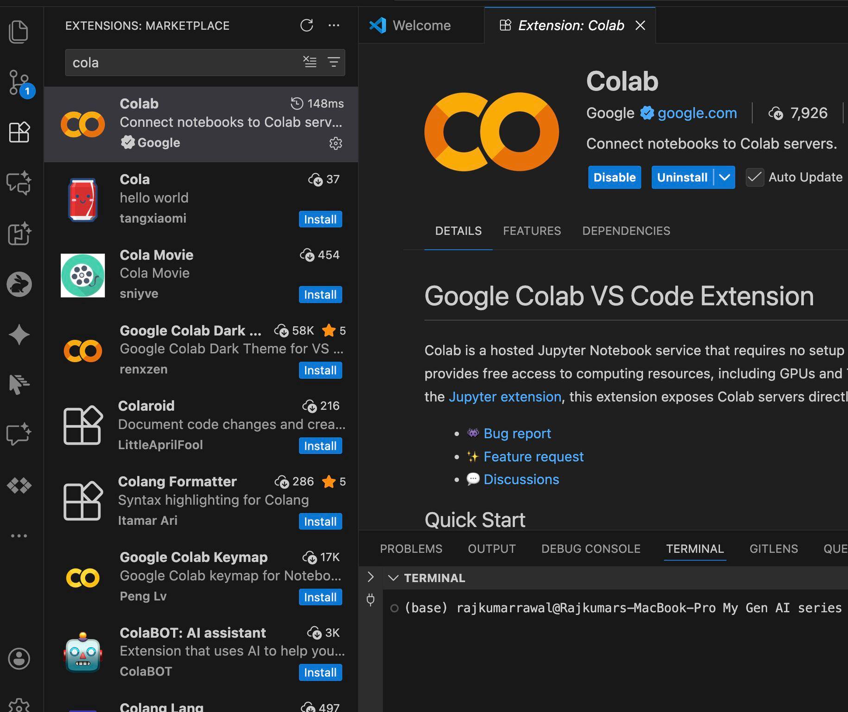This screenshot has width=848, height=712.
Task: Switch to the DEPENDENCIES tab
Action: coord(626,231)
